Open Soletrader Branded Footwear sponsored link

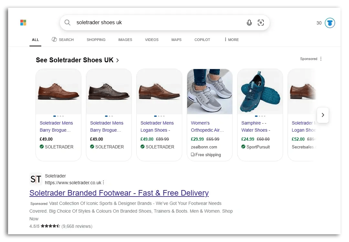click(119, 193)
